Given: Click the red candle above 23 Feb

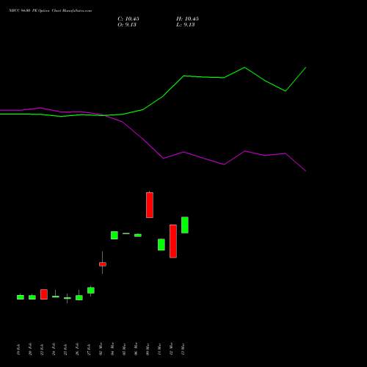Looking at the screenshot, I should click(44, 294).
